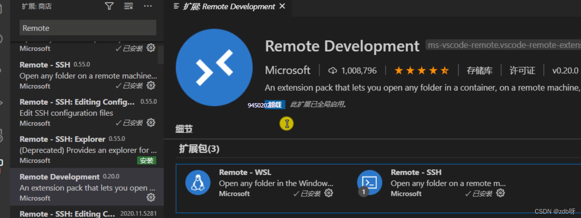
Task: Click the tab's extension list icon
Action: 176,6
